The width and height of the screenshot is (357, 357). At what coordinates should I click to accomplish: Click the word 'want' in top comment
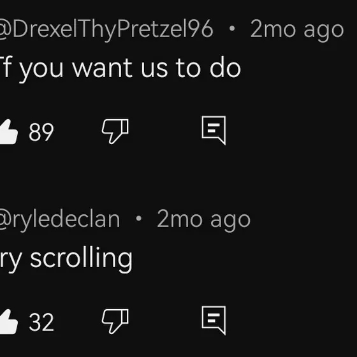[102, 68]
